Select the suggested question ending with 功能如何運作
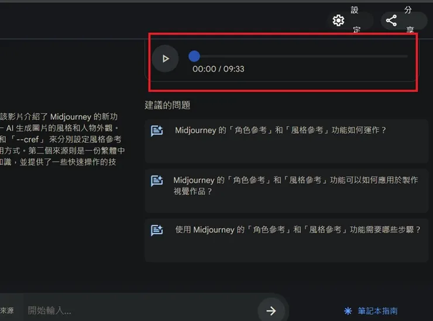This screenshot has width=433, height=321. 286,141
